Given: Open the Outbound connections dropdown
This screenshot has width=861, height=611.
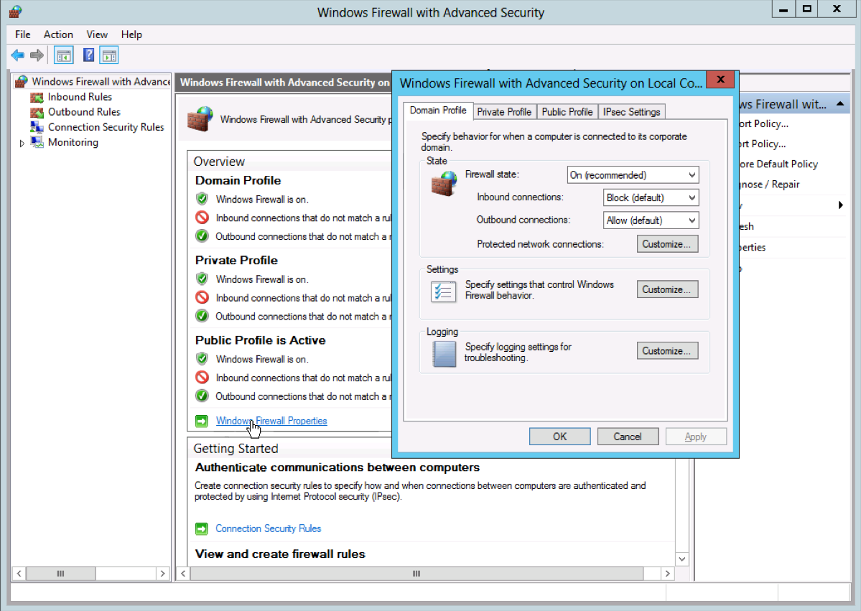Looking at the screenshot, I should point(651,220).
